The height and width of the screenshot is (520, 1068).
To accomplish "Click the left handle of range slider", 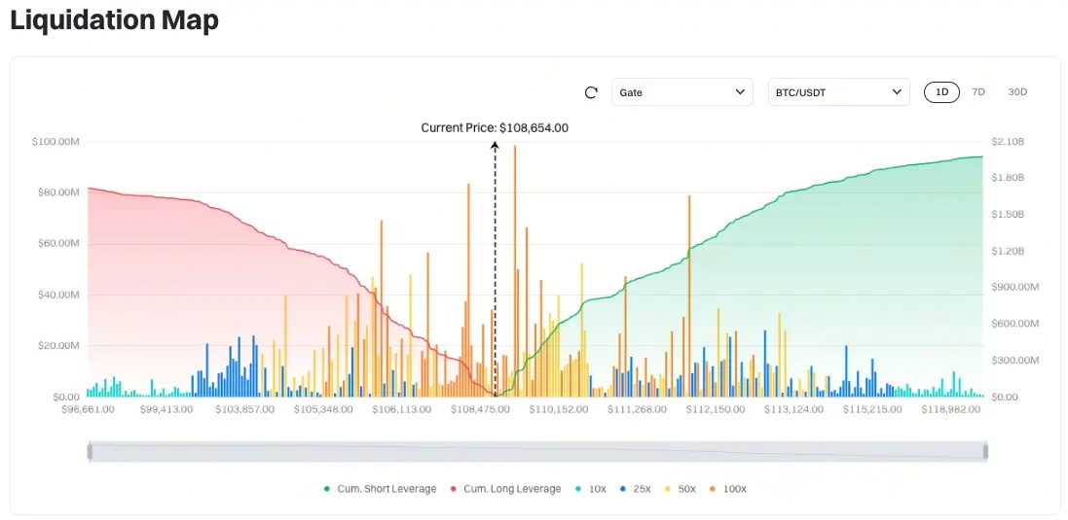I will (90, 451).
